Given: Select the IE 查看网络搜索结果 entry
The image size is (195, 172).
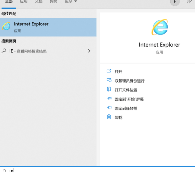Looking at the screenshot, I should (48, 51).
